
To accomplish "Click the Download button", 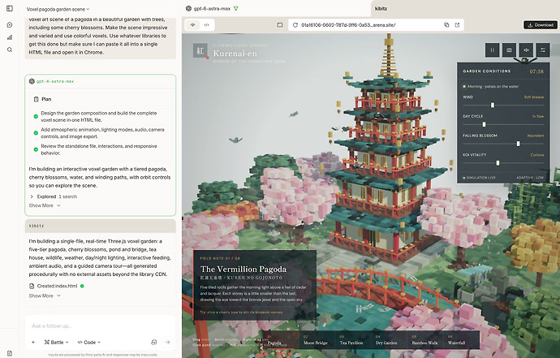I will tap(541, 25).
